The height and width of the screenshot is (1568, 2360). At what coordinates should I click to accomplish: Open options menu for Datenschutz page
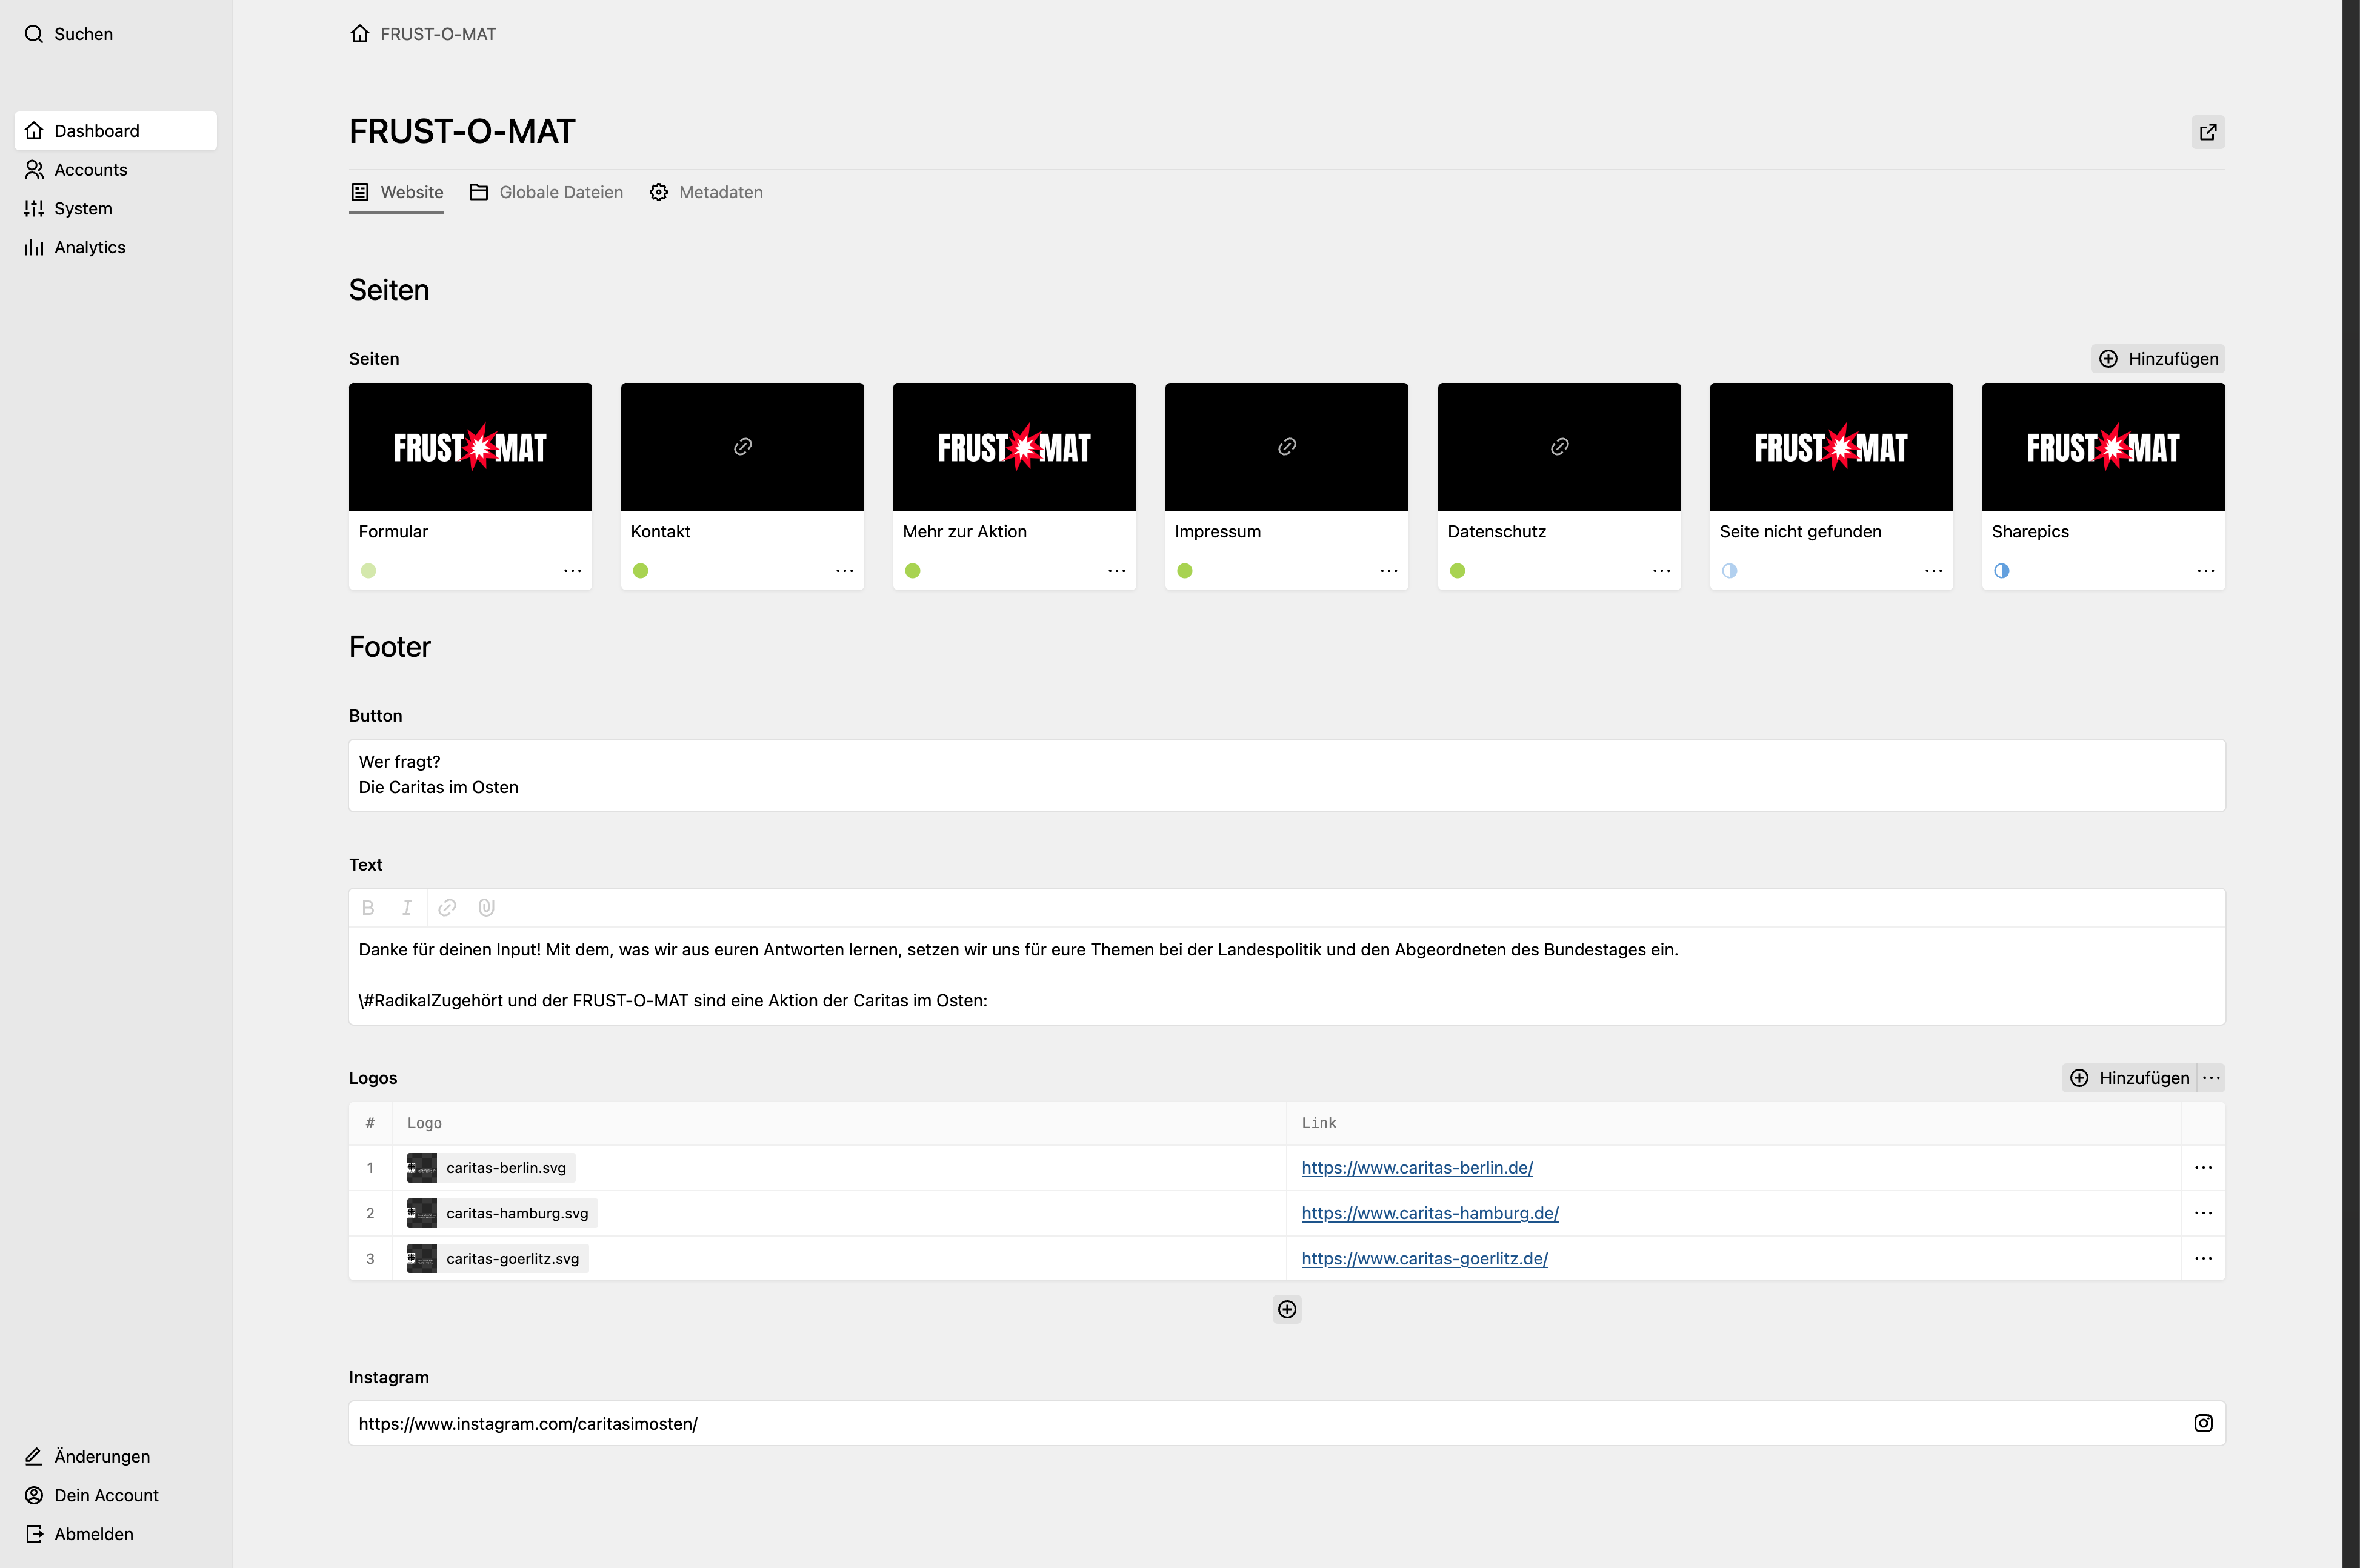pos(1662,571)
